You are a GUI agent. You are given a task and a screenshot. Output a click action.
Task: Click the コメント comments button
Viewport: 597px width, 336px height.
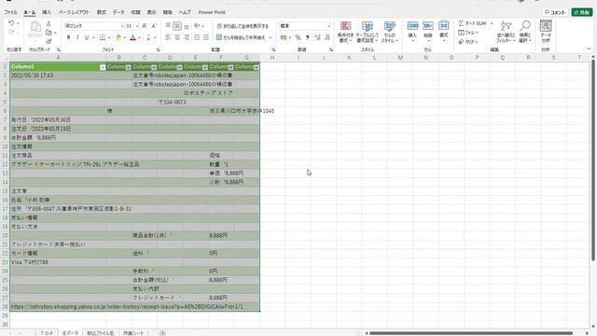[555, 12]
